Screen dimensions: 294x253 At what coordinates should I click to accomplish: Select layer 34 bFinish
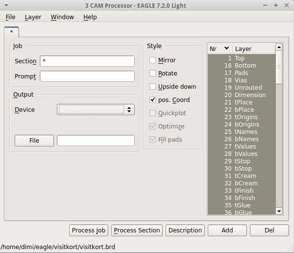pyautogui.click(x=242, y=198)
